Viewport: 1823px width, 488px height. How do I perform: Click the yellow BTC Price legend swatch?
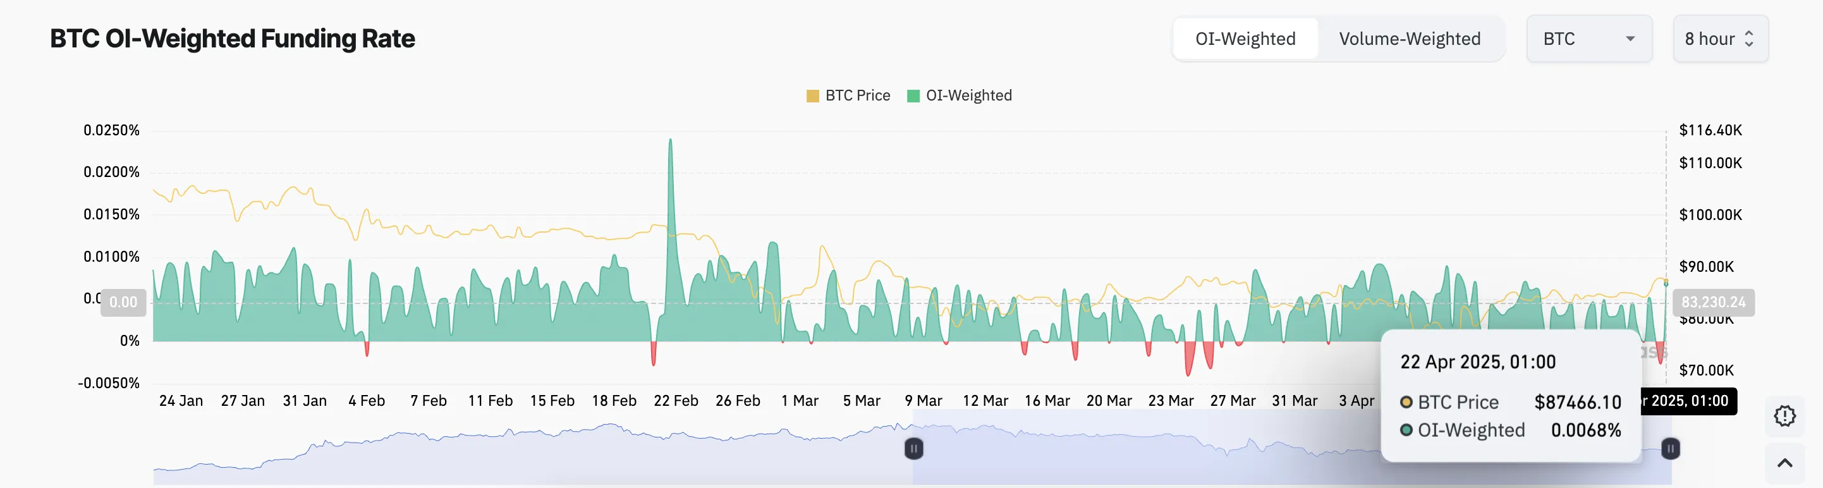pyautogui.click(x=812, y=96)
